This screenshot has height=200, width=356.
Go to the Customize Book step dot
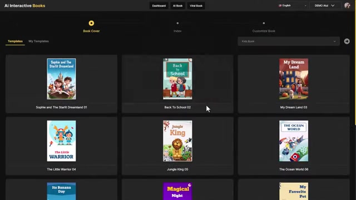264,23
